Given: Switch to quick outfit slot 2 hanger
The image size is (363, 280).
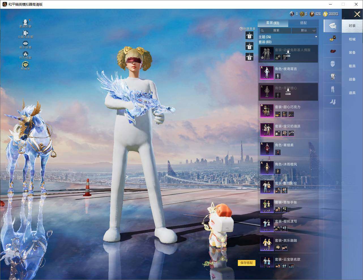Looking at the screenshot, I should [249, 57].
